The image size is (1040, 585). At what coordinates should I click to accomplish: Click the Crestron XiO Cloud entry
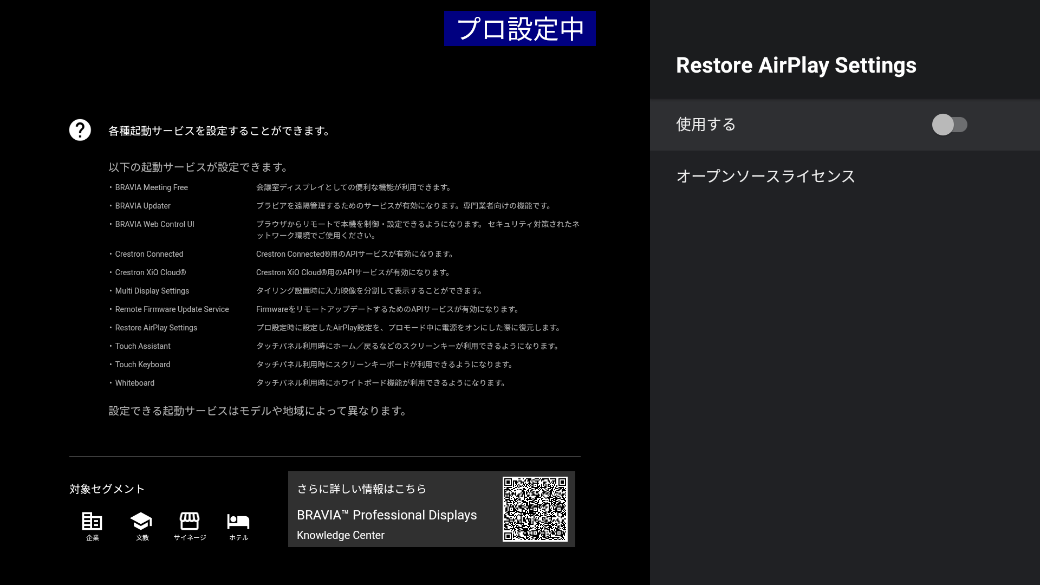coord(150,272)
